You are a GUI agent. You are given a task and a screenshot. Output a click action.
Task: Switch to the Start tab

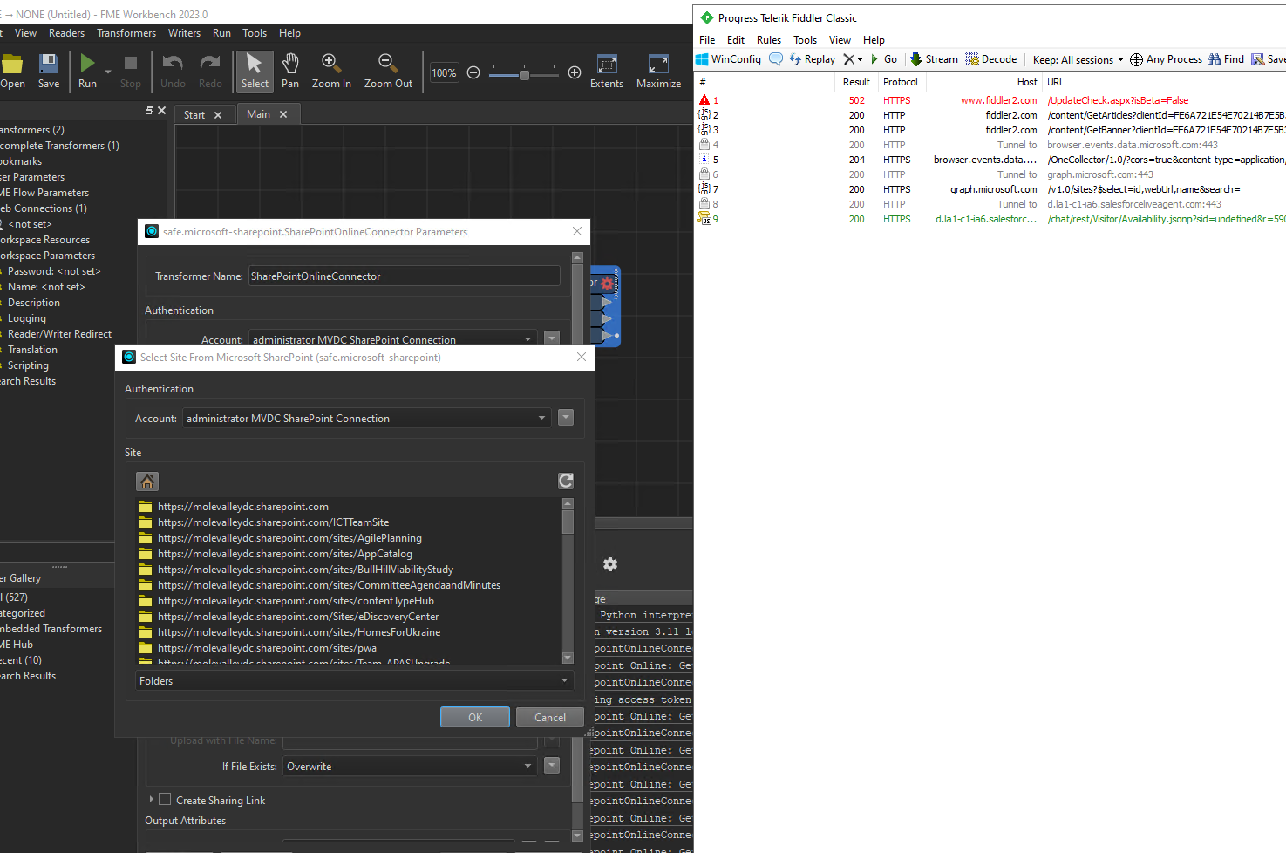tap(194, 115)
